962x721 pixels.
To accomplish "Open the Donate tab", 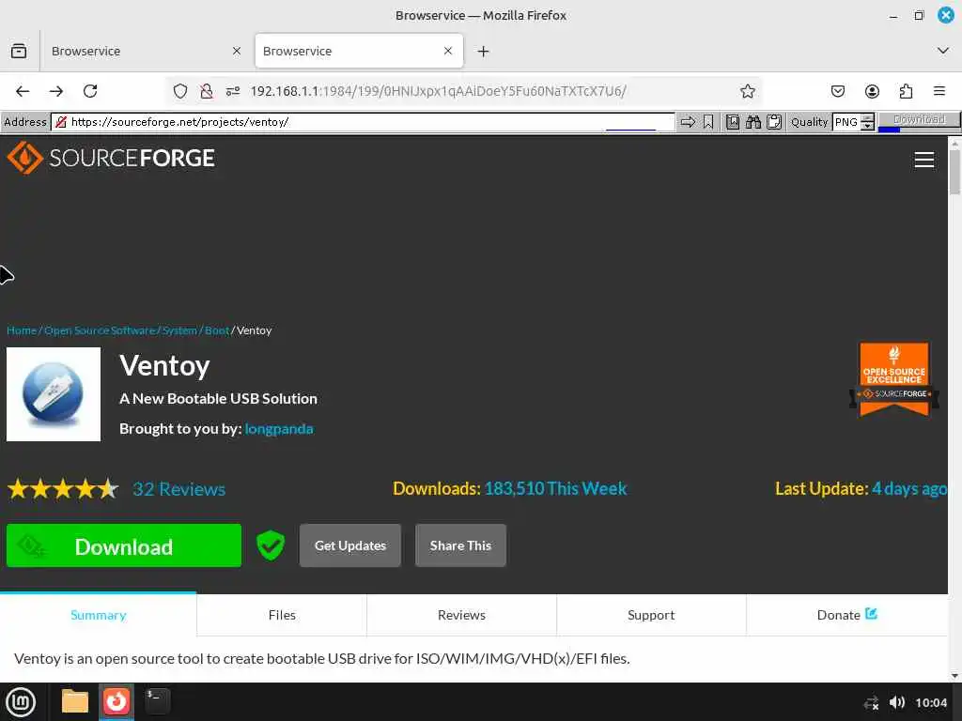I will (847, 615).
